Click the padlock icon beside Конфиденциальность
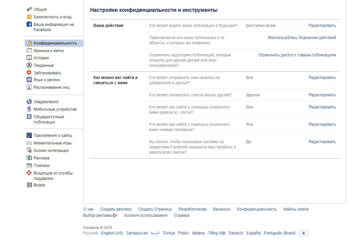 (x=29, y=43)
